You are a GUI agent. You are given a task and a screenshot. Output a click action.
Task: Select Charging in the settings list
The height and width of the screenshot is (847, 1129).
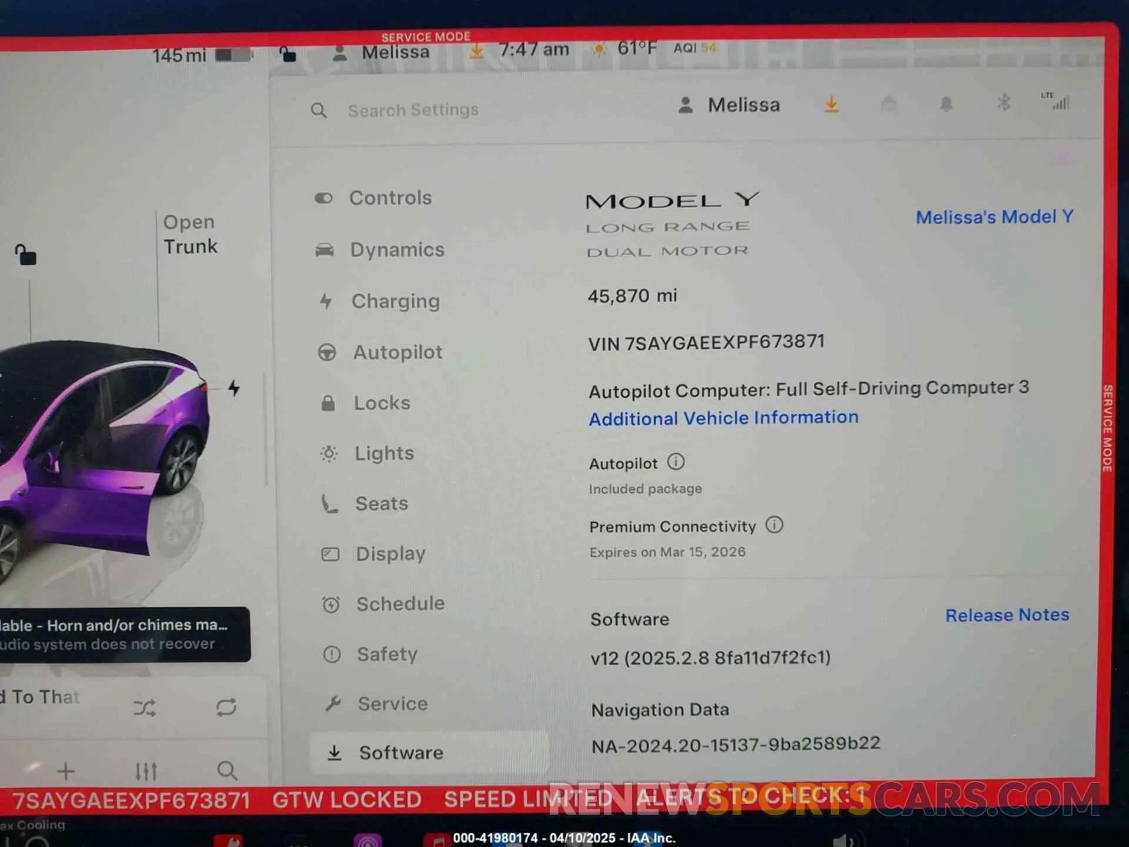379,301
